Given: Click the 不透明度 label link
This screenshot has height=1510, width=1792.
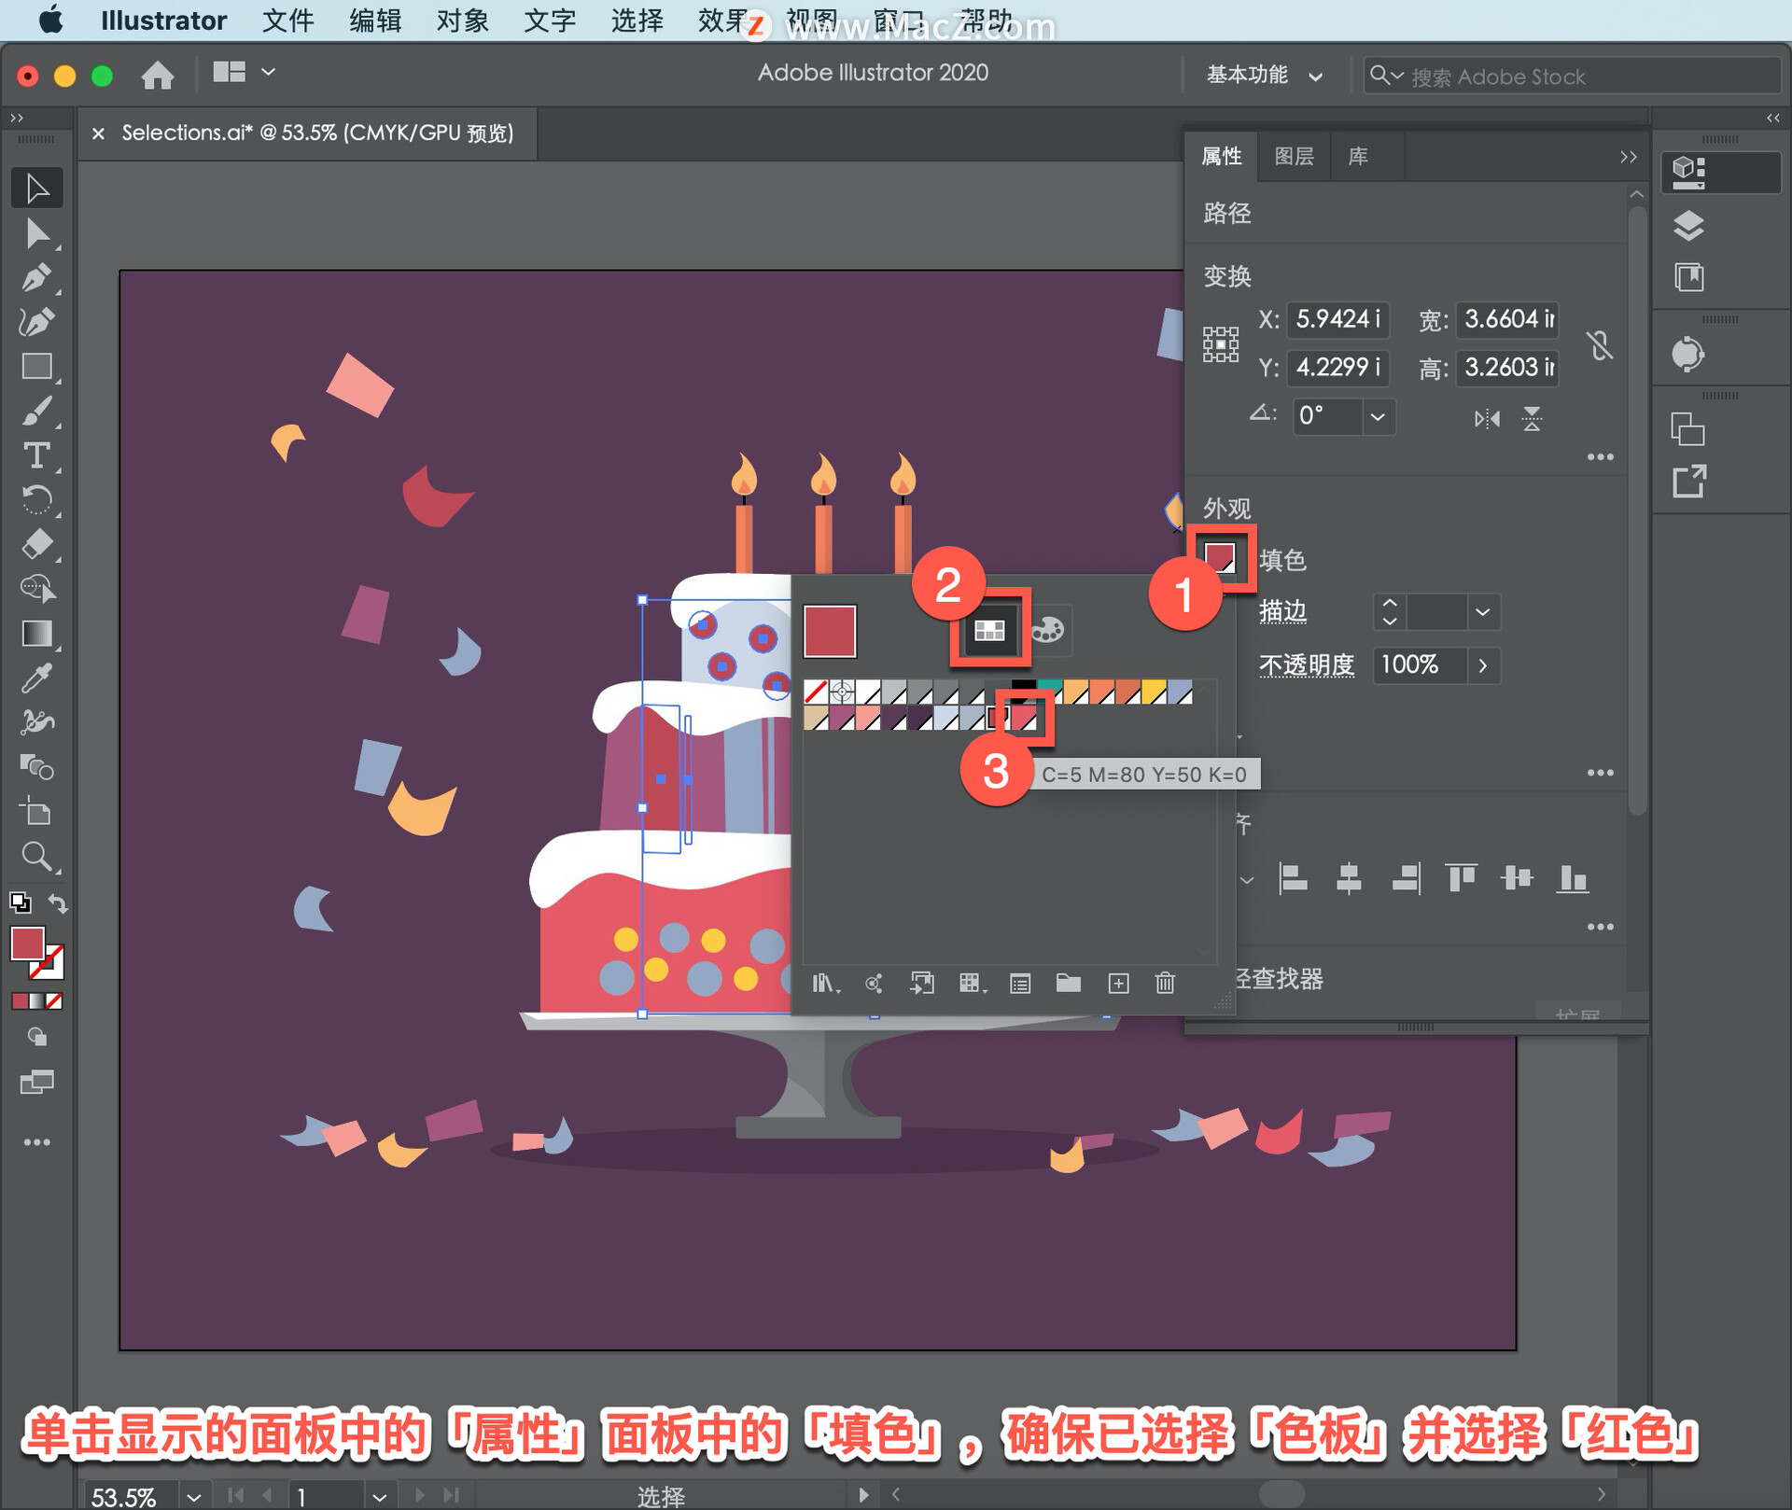Looking at the screenshot, I should click(x=1306, y=664).
